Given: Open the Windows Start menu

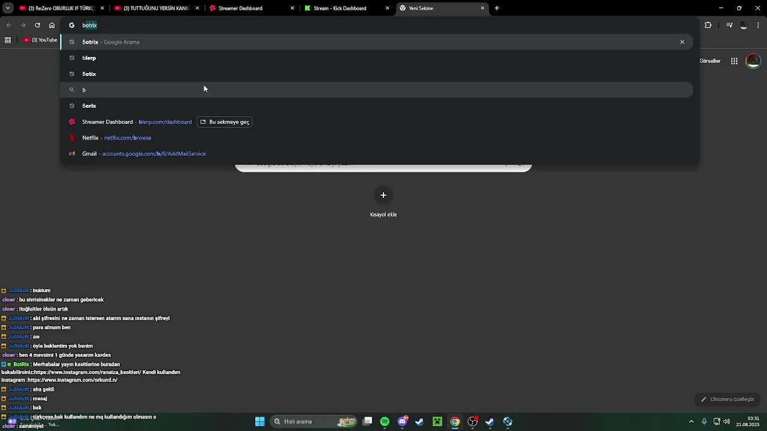Looking at the screenshot, I should pyautogui.click(x=260, y=421).
